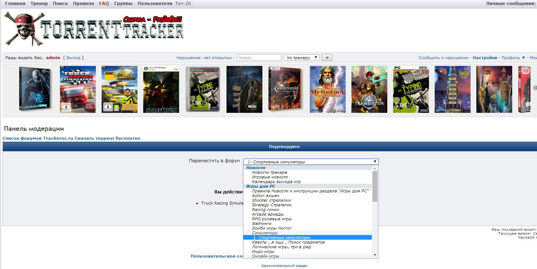Select Игровые новости option

tap(270, 177)
